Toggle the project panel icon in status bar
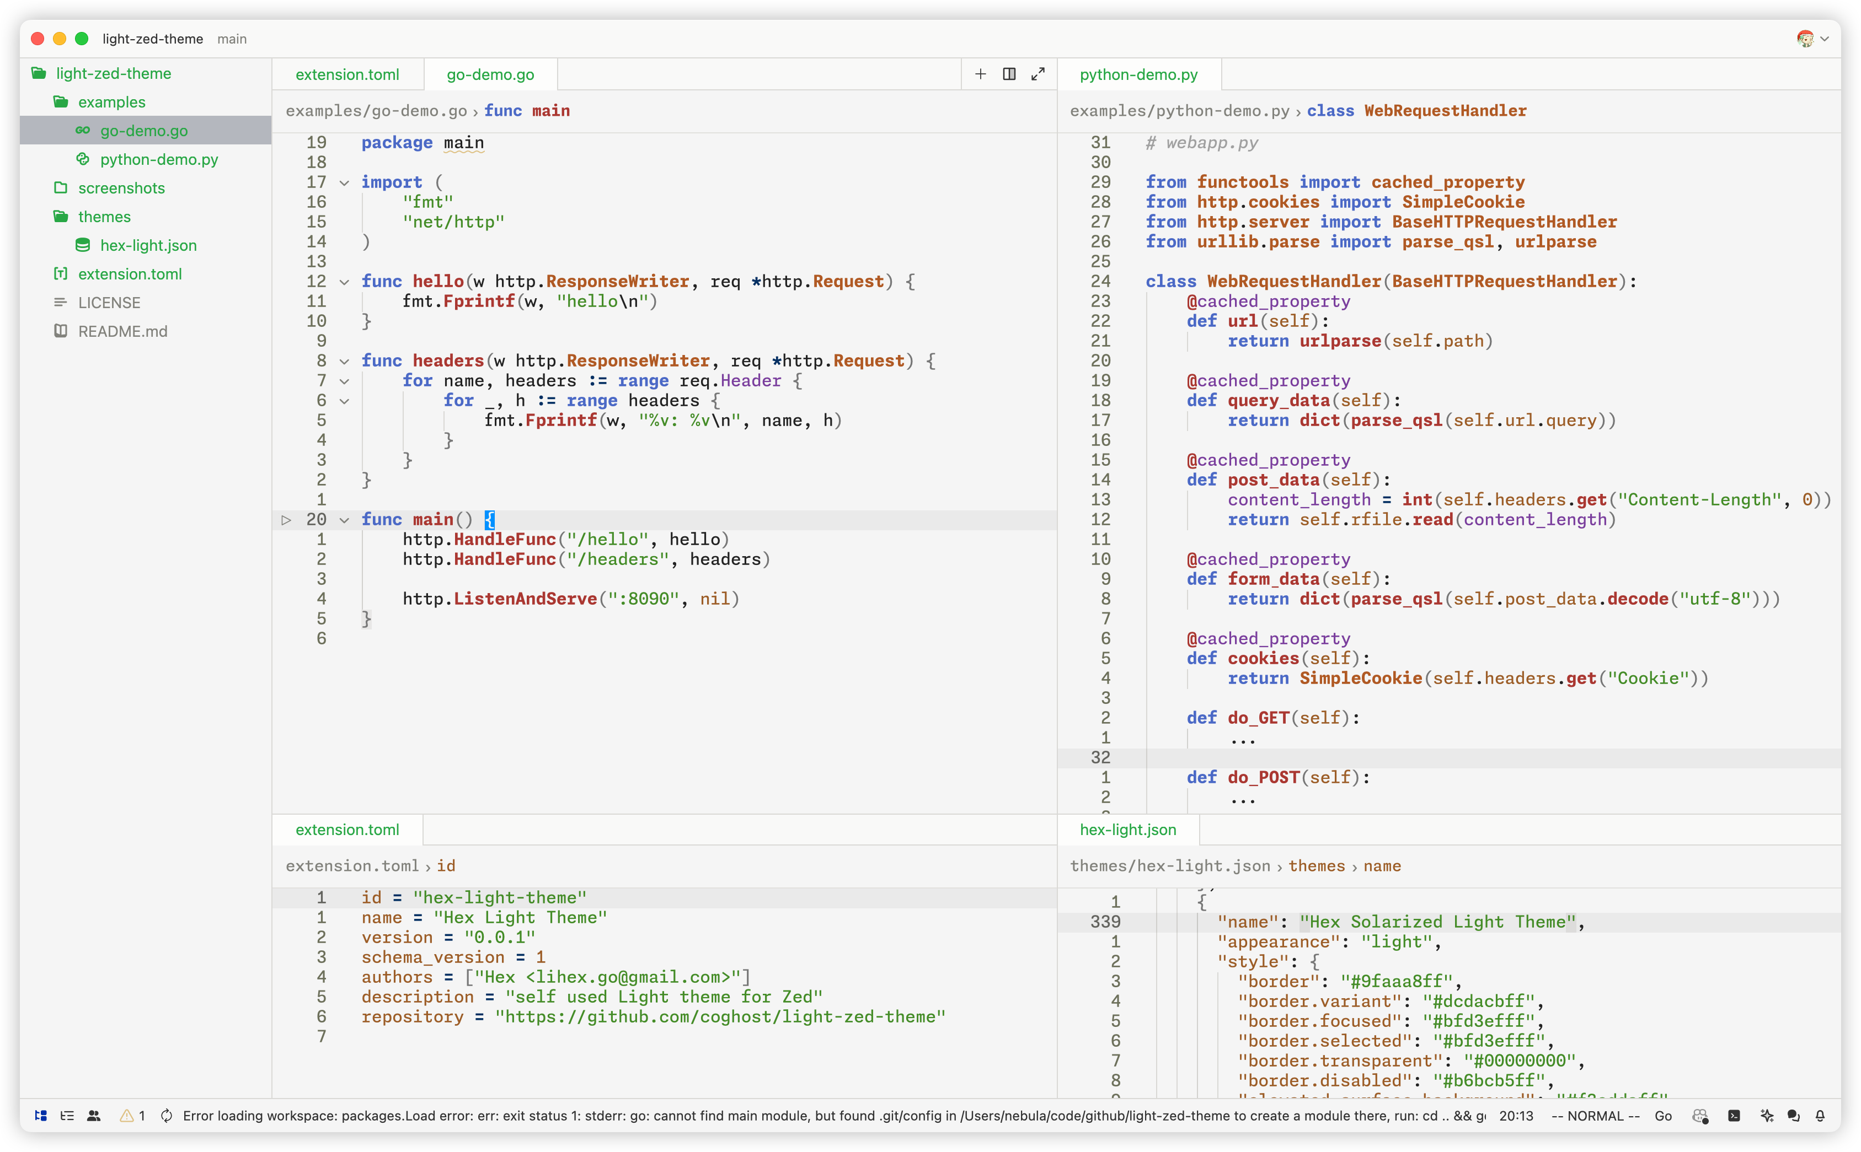1861x1152 pixels. tap(41, 1116)
